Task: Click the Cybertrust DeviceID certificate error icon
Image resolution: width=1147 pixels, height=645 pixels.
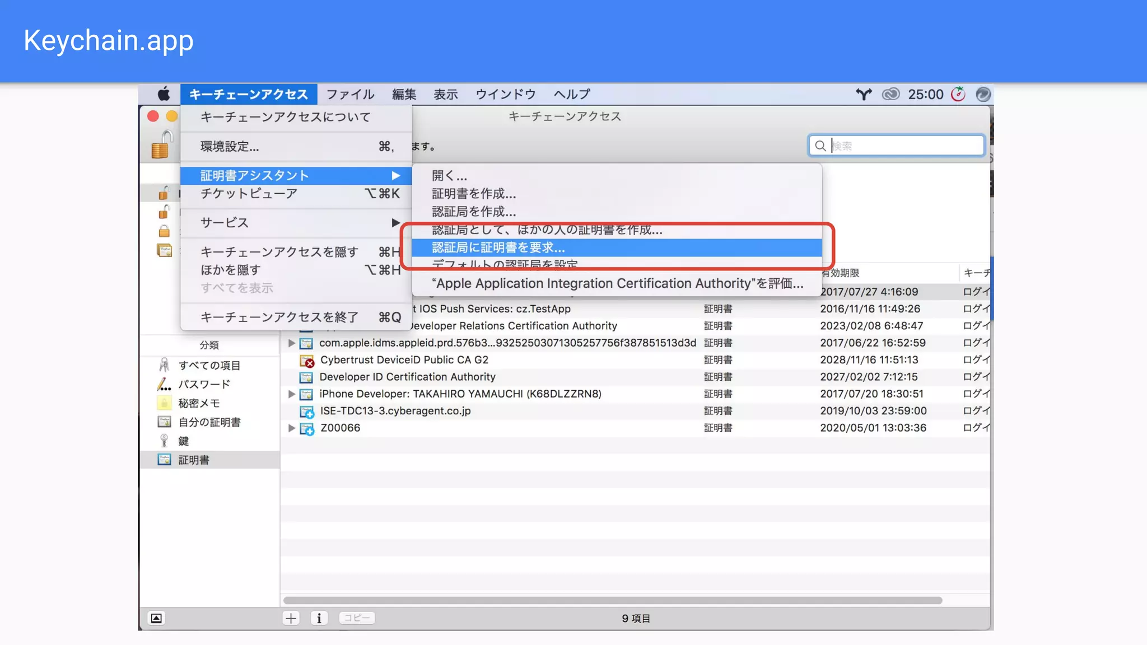Action: click(306, 360)
